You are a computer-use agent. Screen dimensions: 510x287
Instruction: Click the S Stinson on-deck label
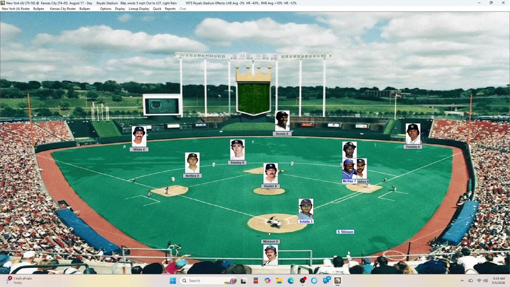345,232
